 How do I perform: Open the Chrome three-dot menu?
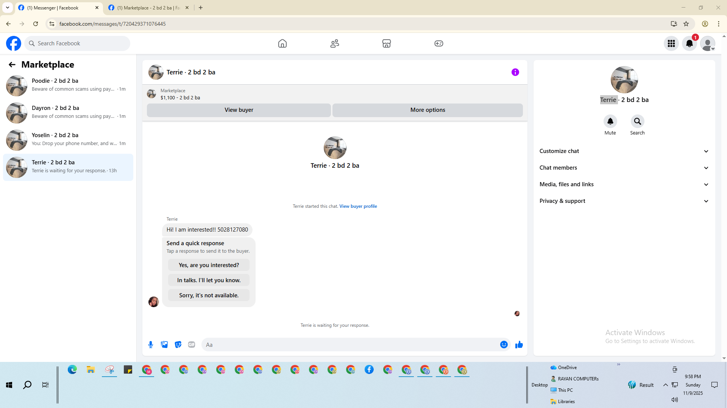click(x=719, y=24)
